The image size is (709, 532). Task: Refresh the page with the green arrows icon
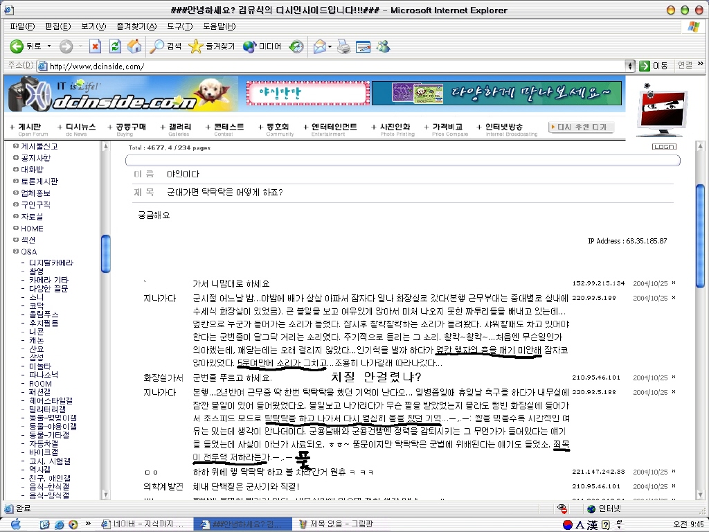[x=115, y=46]
